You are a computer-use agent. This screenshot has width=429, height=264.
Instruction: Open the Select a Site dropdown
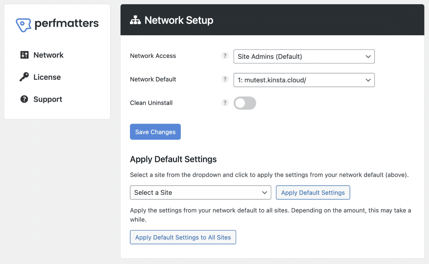point(200,193)
